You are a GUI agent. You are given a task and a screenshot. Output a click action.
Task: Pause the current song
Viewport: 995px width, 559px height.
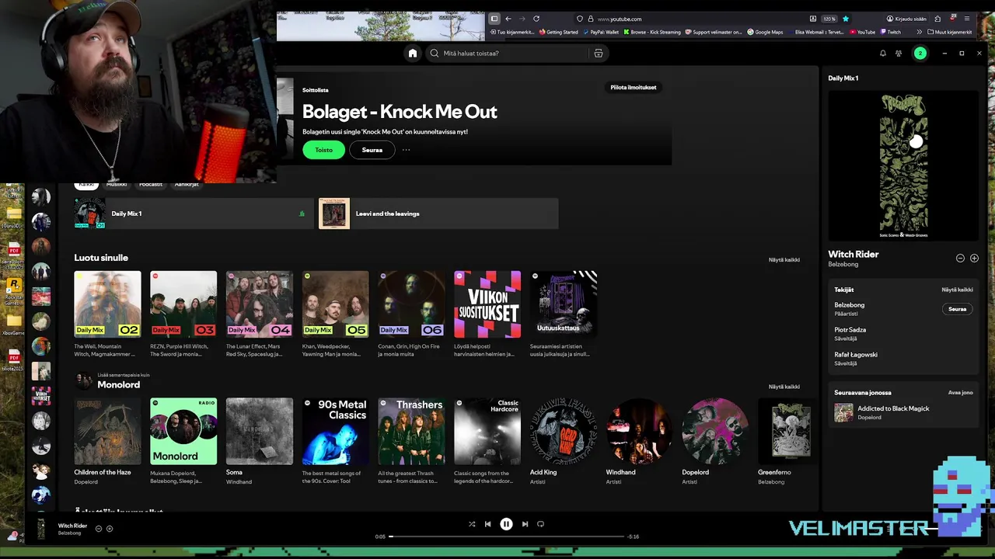pyautogui.click(x=506, y=524)
